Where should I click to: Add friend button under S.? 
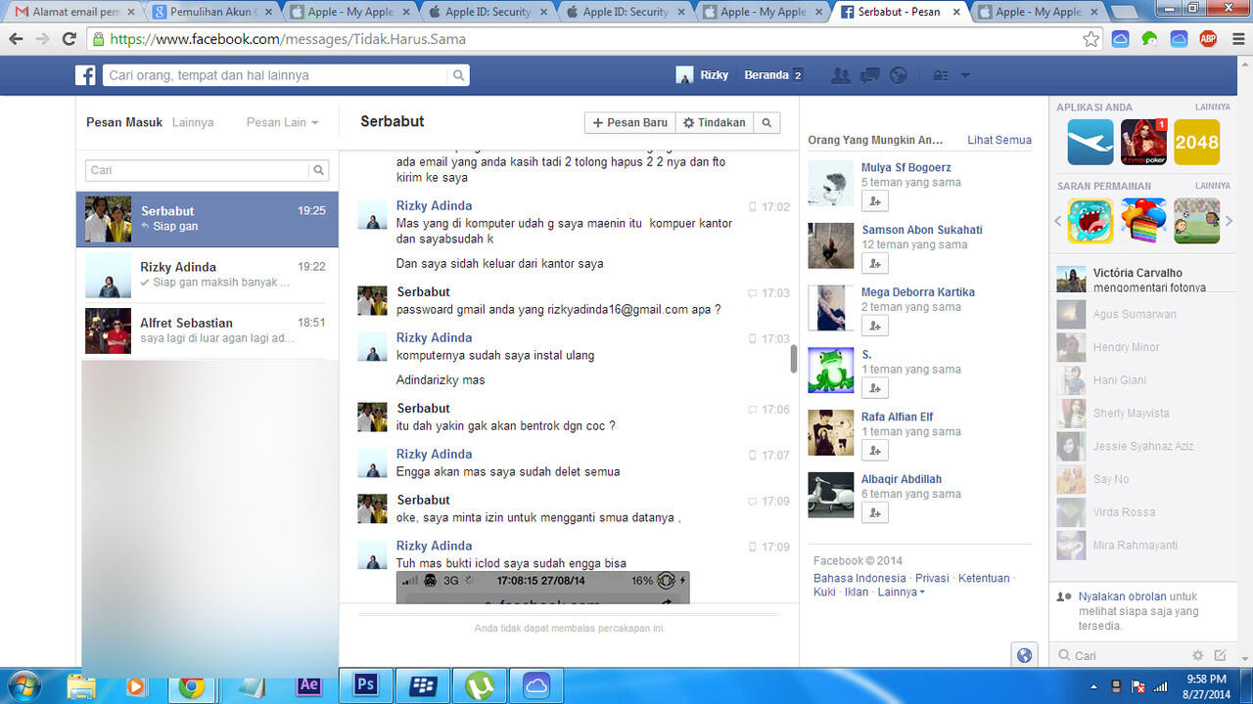pos(874,388)
